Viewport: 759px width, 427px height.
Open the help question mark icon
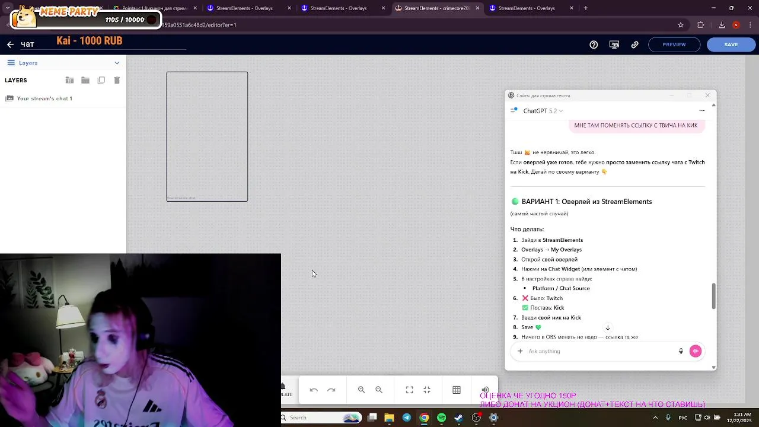[x=594, y=44]
